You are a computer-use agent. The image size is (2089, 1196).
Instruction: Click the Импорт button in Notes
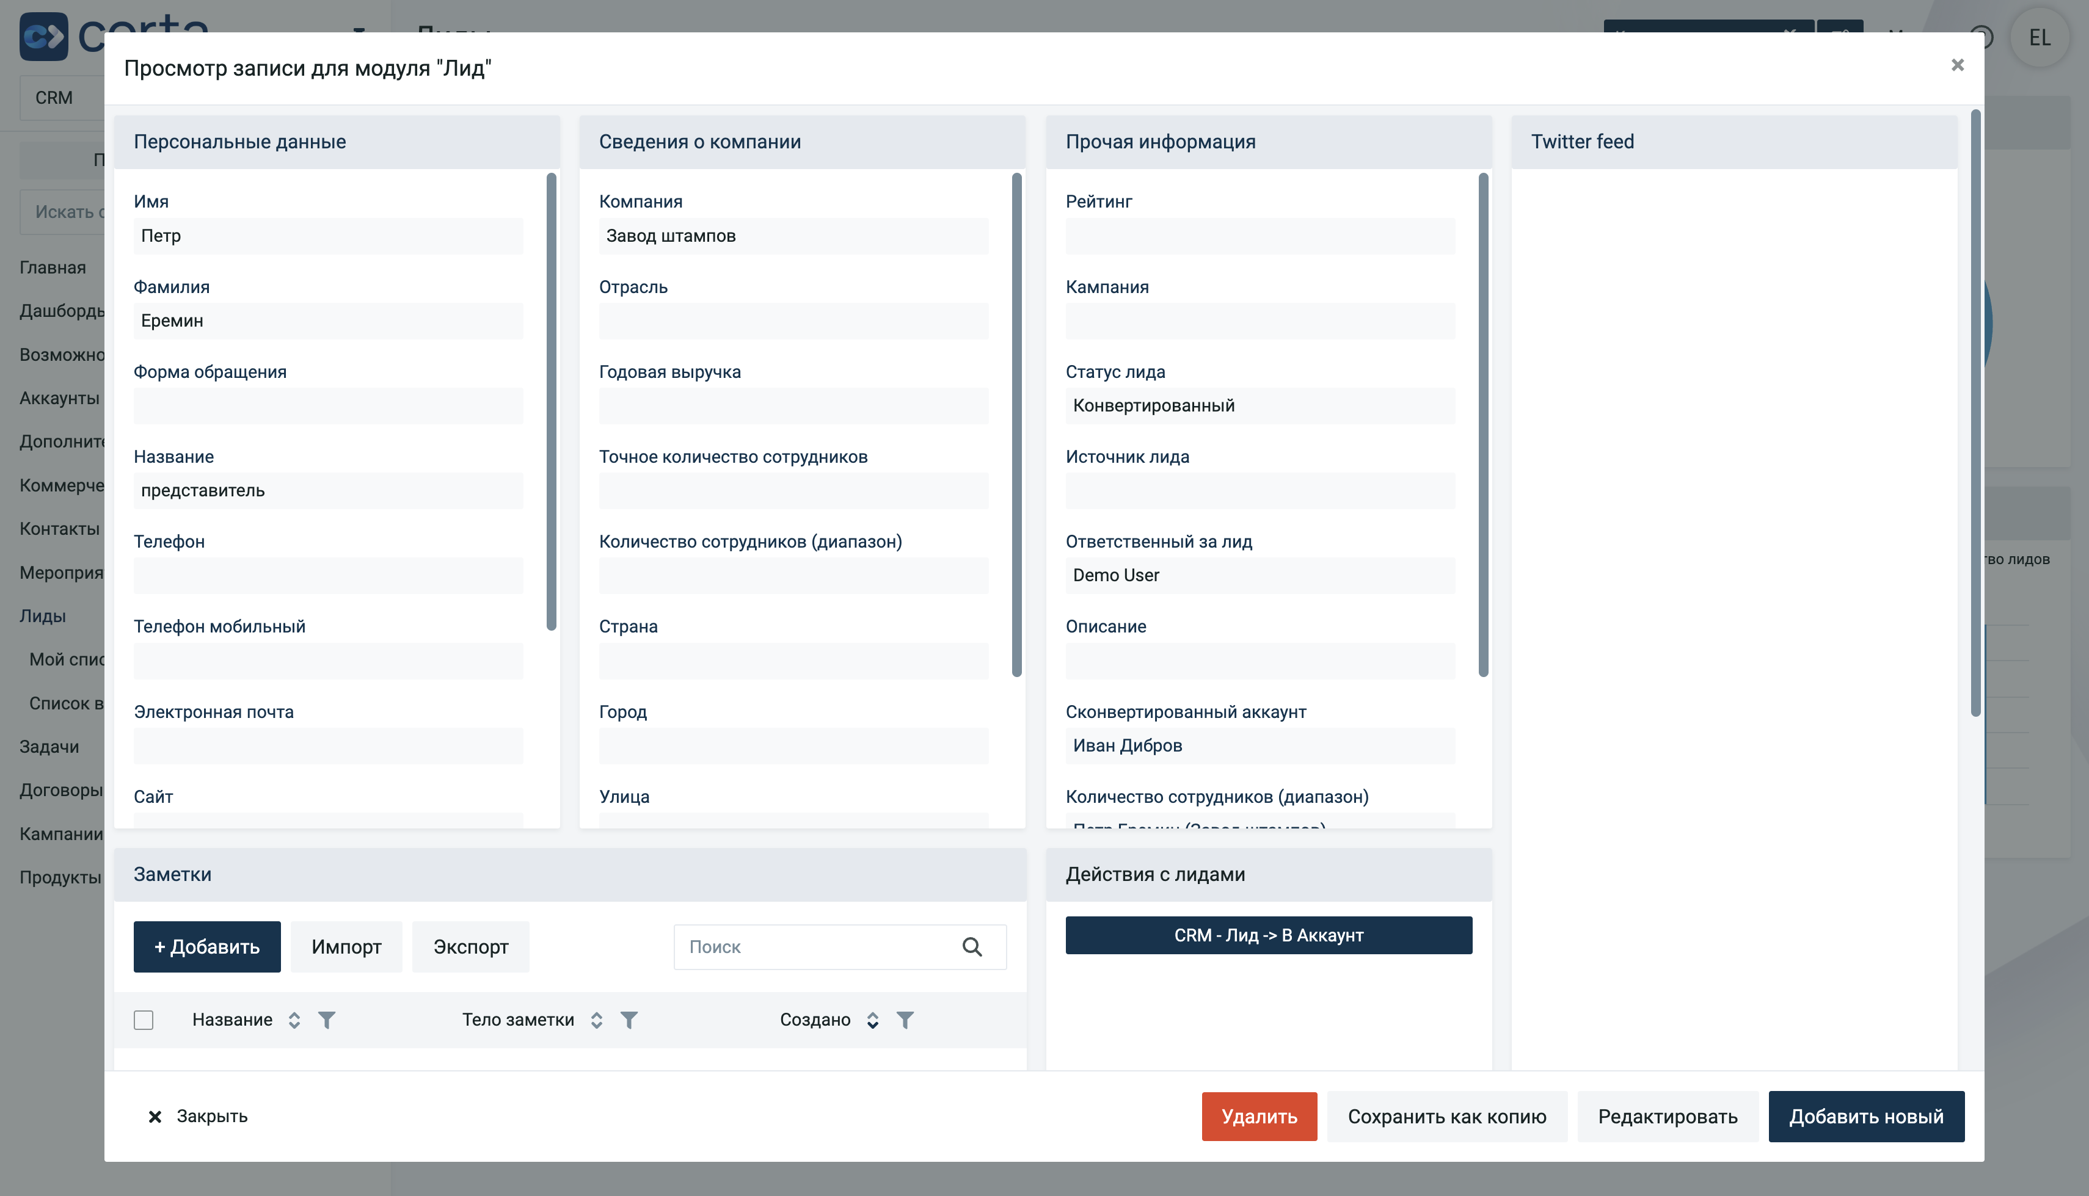pos(346,947)
